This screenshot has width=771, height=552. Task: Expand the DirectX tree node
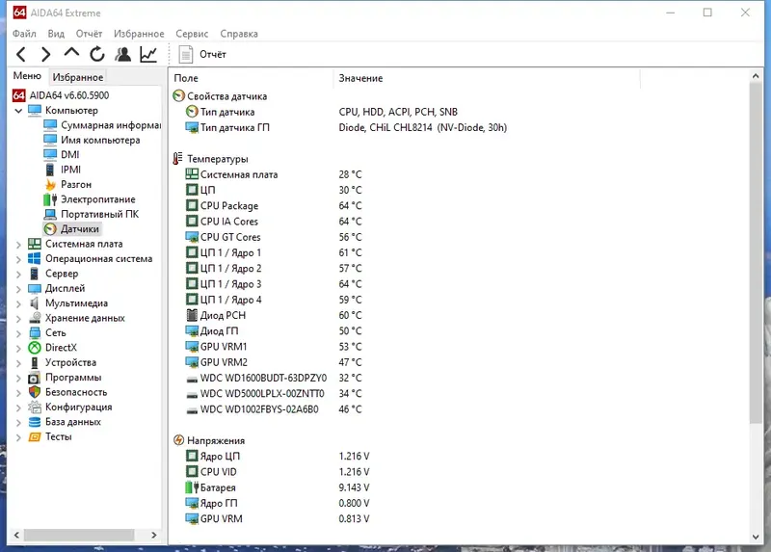pos(18,348)
